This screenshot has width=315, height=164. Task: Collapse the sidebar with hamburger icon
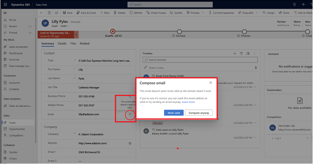click(x=5, y=13)
